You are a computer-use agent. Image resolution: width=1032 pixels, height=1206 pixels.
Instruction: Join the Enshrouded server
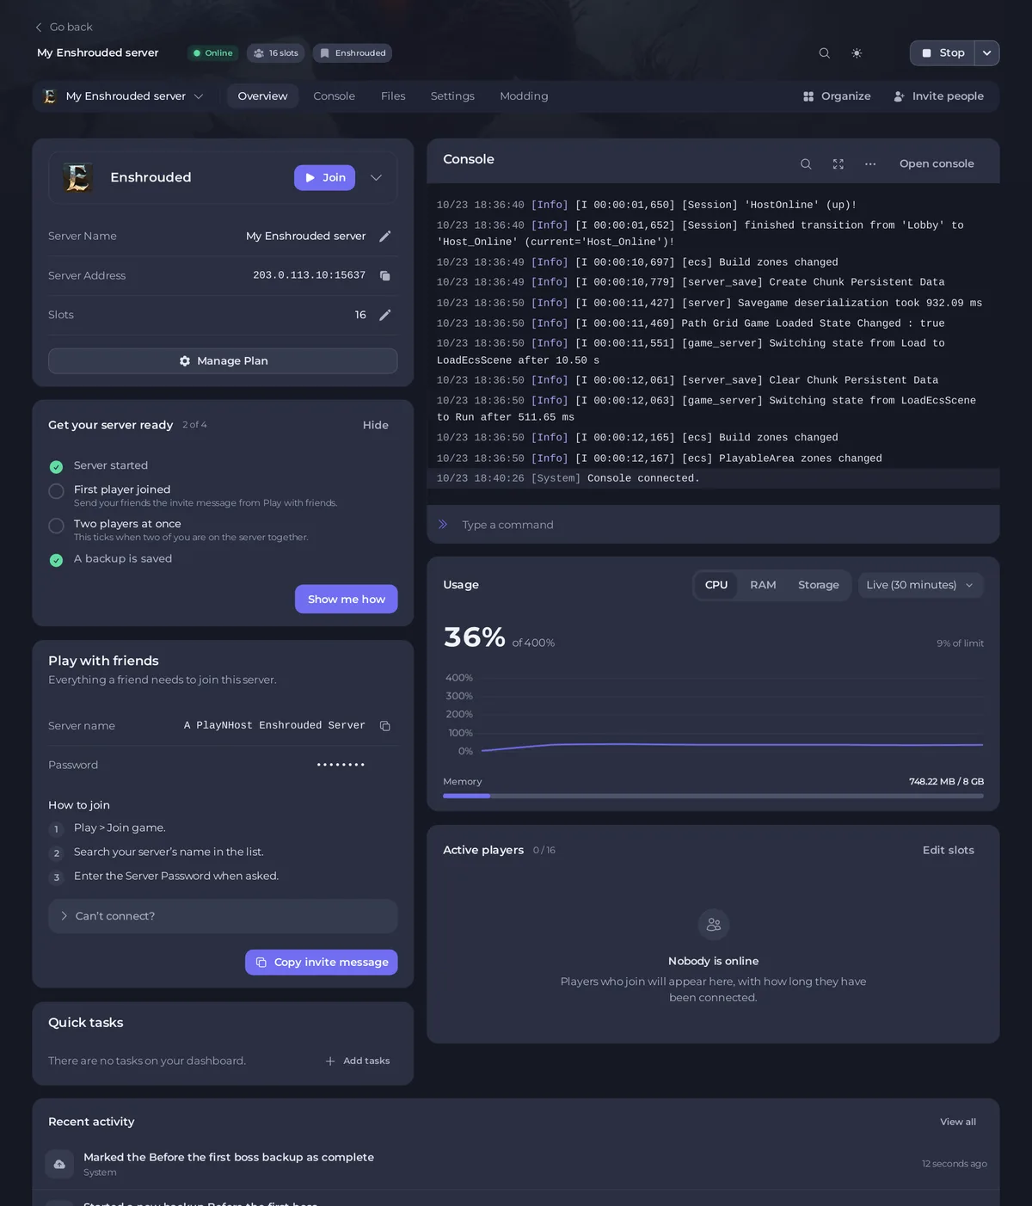pyautogui.click(x=324, y=178)
